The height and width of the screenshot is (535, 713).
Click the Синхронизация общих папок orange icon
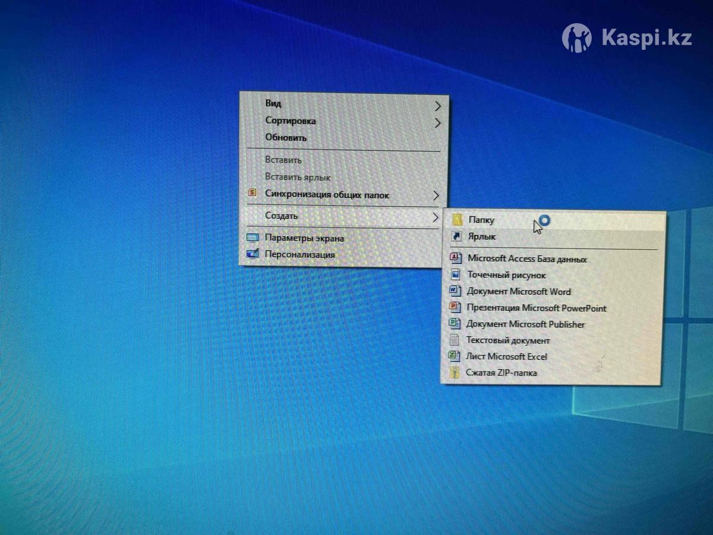253,193
